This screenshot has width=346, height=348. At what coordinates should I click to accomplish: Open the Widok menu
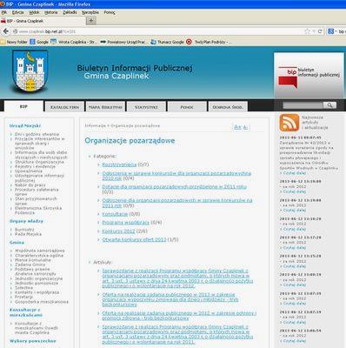34,12
